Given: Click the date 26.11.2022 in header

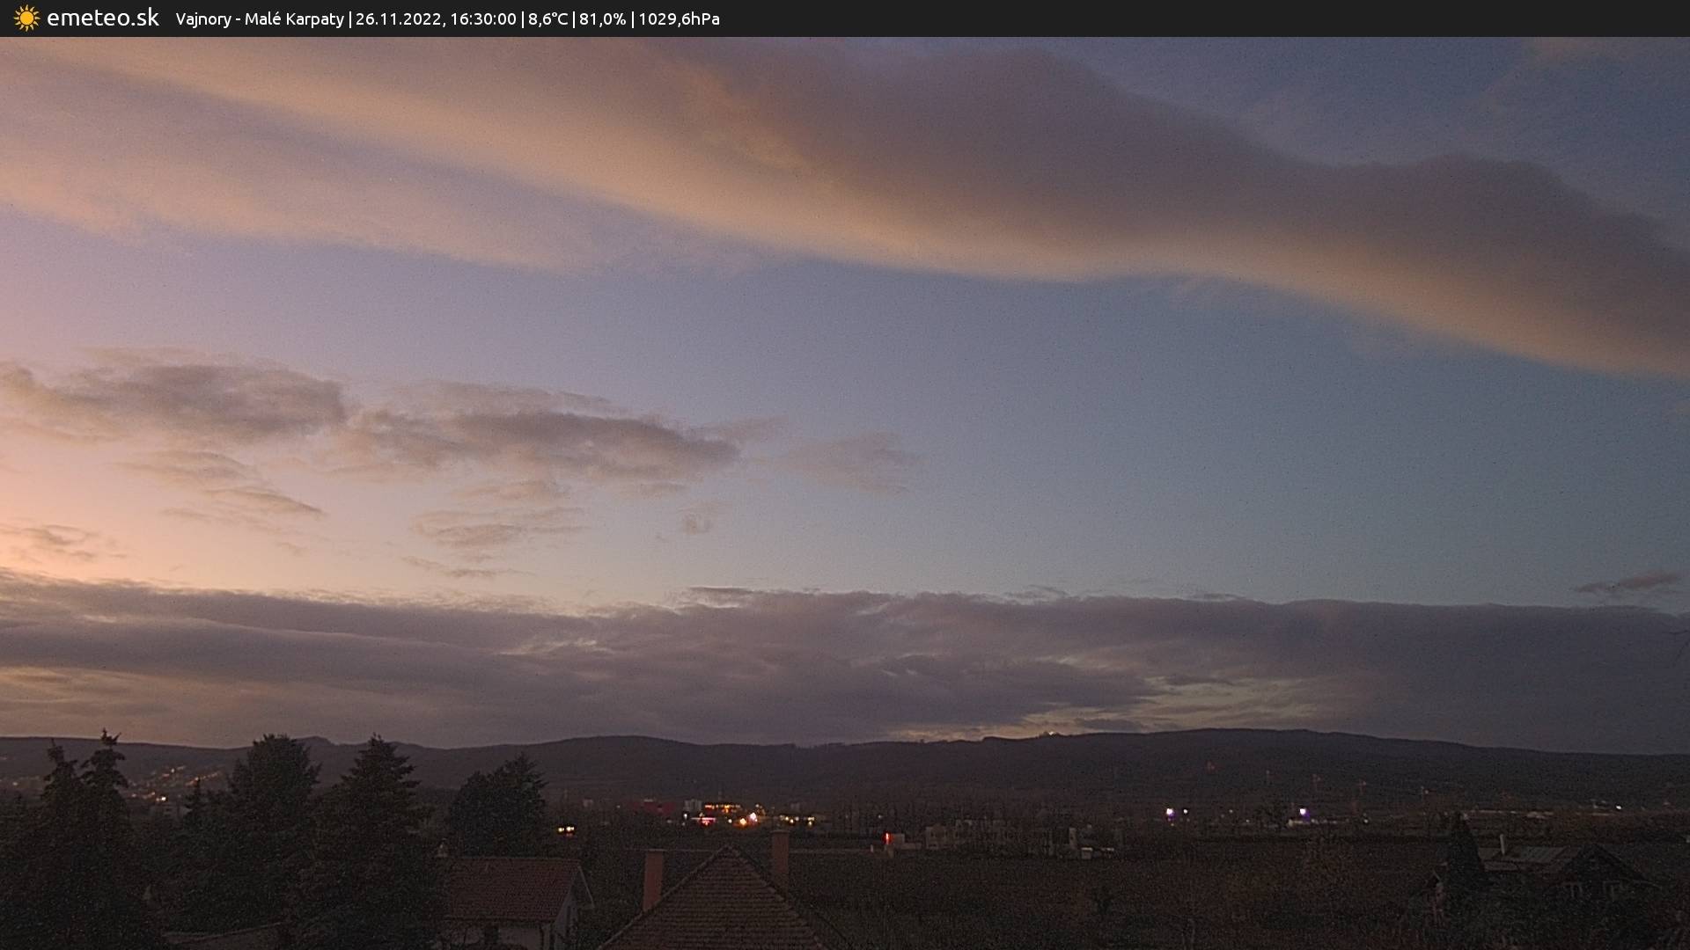Looking at the screenshot, I should pyautogui.click(x=398, y=19).
